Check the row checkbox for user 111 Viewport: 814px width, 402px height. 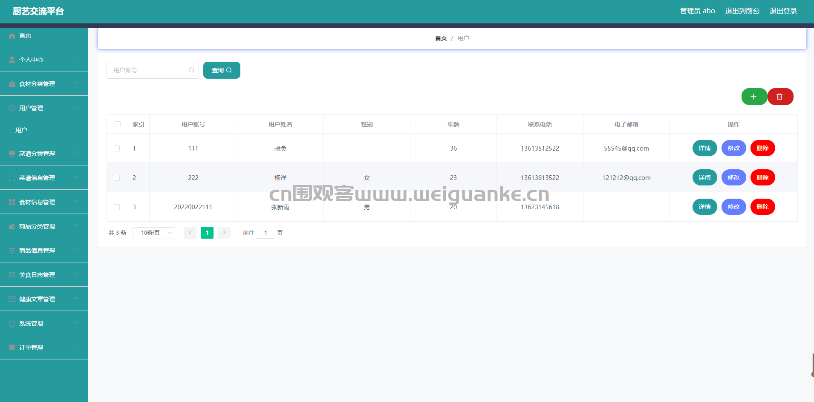tap(117, 148)
